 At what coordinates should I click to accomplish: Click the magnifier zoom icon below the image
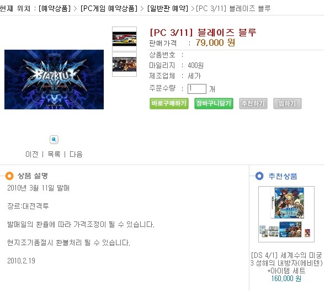(x=54, y=140)
